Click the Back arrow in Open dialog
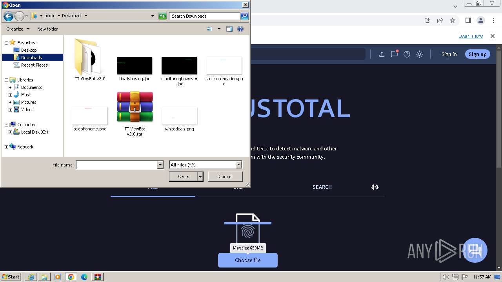Image resolution: width=502 pixels, height=282 pixels. [x=8, y=16]
